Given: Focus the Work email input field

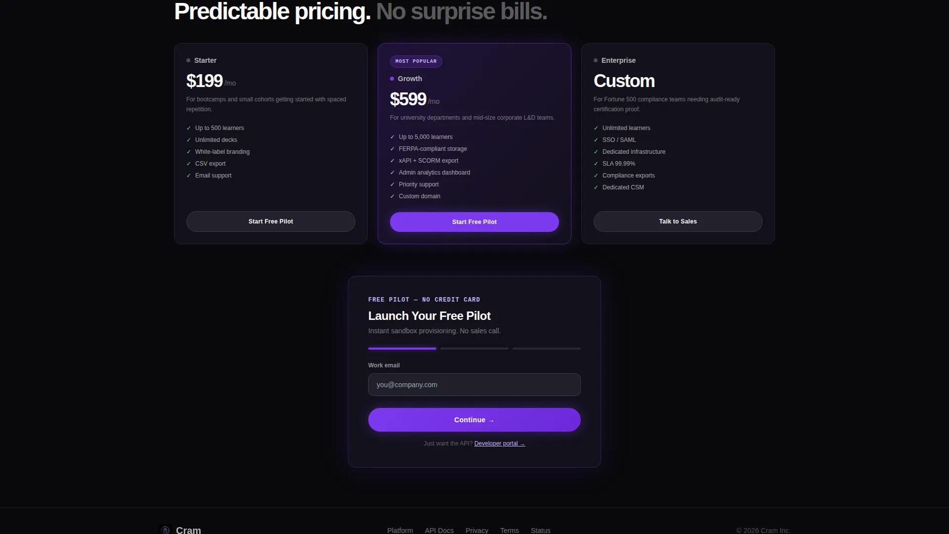Looking at the screenshot, I should (x=474, y=385).
